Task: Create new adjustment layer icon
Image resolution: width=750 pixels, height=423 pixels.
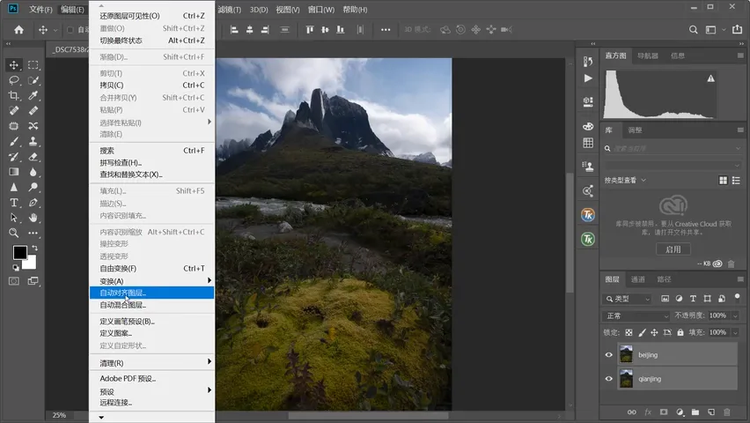Action: coord(680,412)
